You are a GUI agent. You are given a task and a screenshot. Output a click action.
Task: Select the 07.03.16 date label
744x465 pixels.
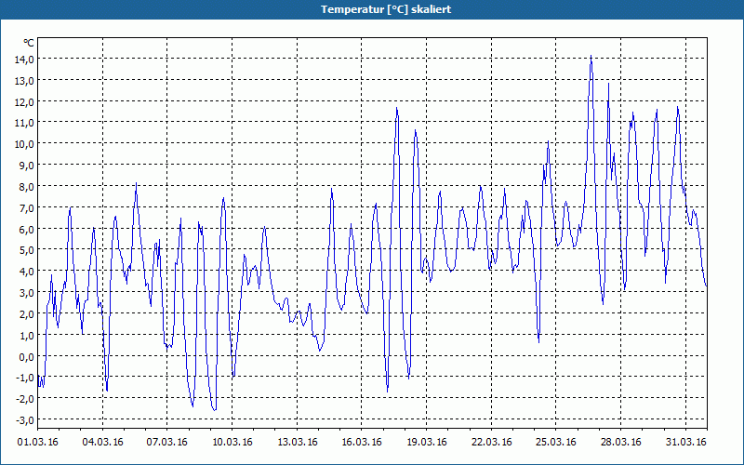167,442
